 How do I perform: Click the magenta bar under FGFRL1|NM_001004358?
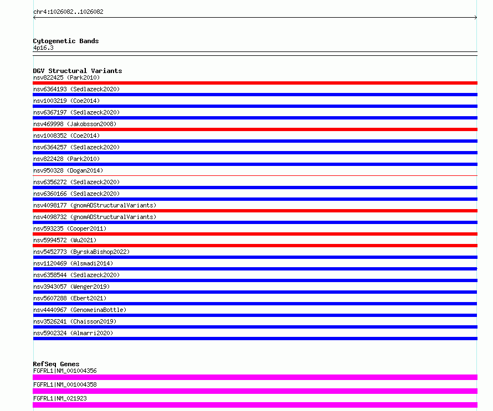[x=255, y=391]
